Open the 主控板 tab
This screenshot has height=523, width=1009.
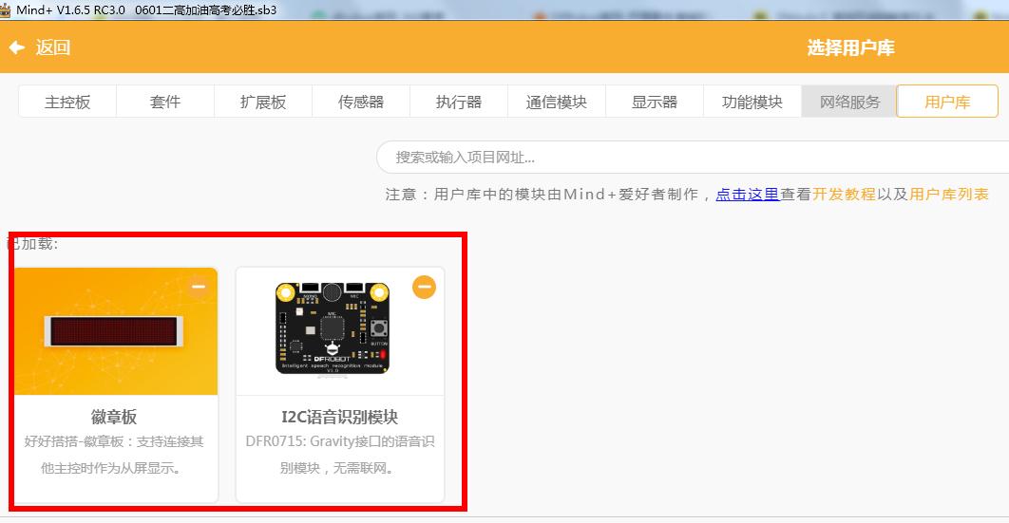click(67, 103)
